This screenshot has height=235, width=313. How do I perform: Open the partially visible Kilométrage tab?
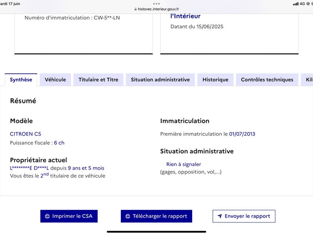(307, 80)
